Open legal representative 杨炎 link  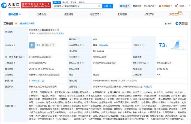tap(38, 45)
